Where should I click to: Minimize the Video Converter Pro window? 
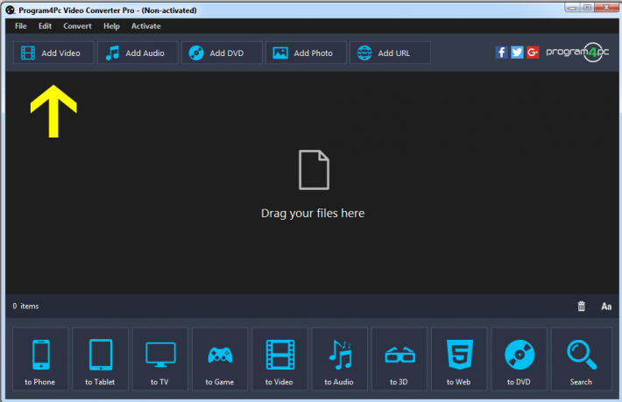572,8
